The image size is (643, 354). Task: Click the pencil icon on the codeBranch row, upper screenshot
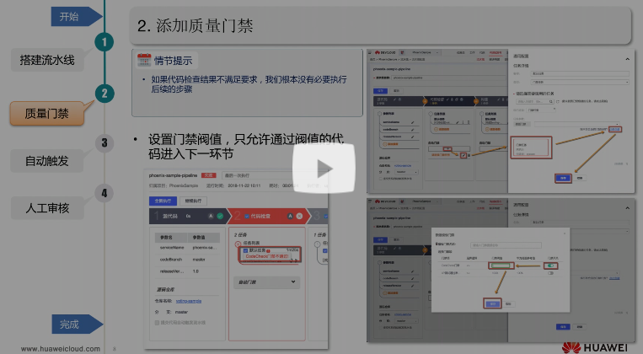(x=413, y=130)
